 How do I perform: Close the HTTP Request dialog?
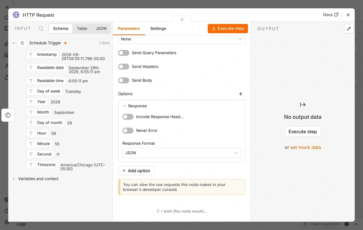(348, 15)
